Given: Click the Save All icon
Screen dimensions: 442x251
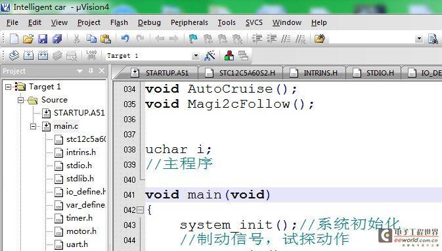Looking at the screenshot, I should 57,39.
